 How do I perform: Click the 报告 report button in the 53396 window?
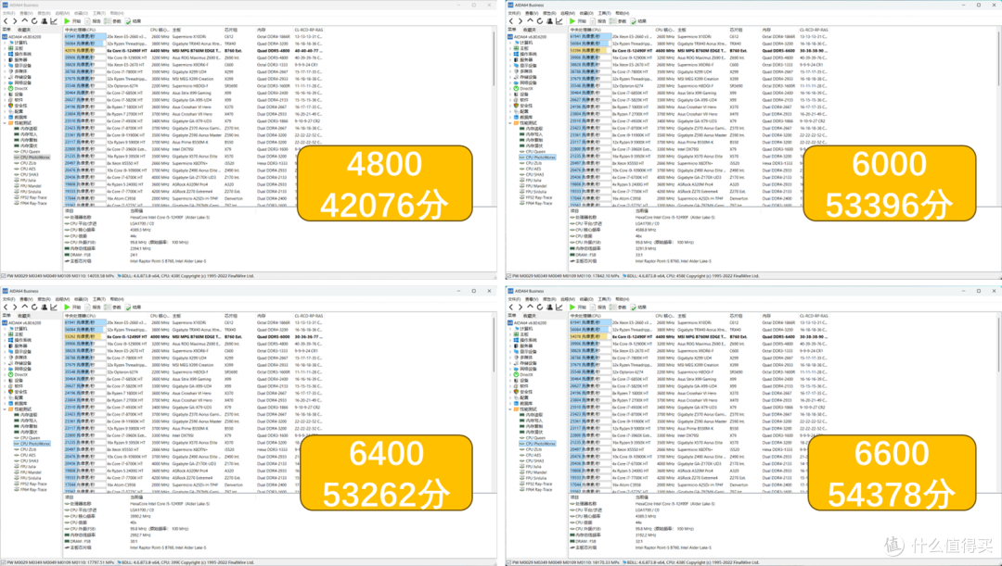click(597, 21)
